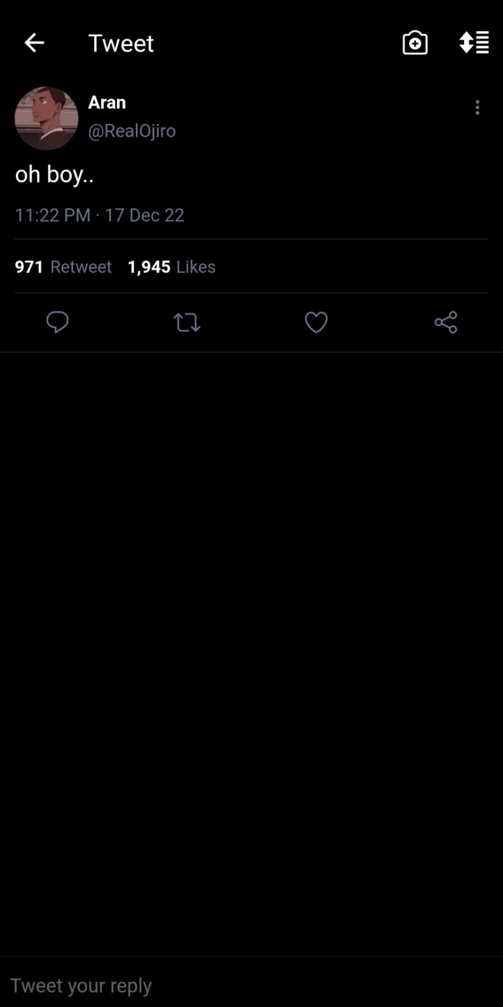Click the Tweet header title

click(x=121, y=43)
